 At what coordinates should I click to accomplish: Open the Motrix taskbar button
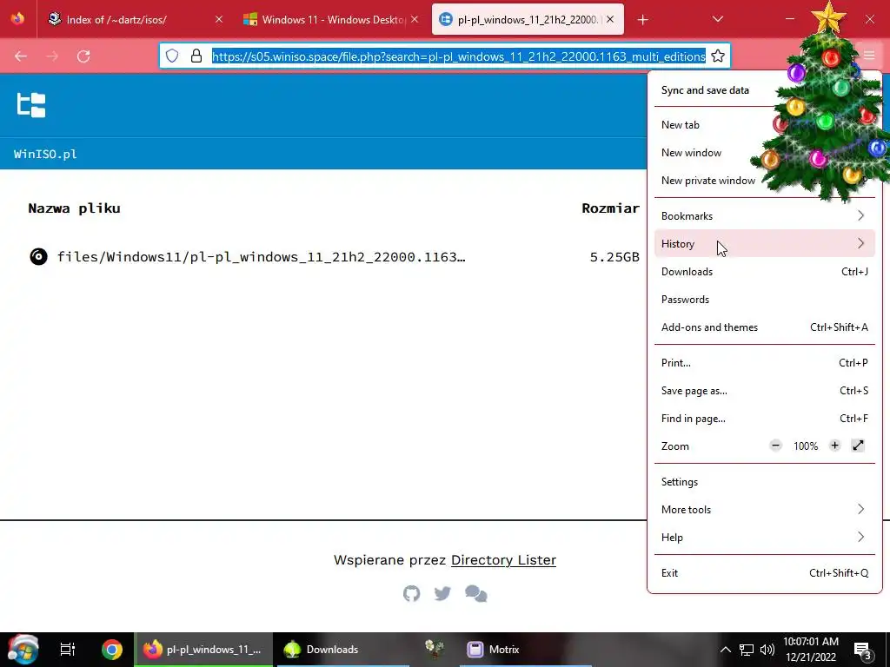pos(525,650)
